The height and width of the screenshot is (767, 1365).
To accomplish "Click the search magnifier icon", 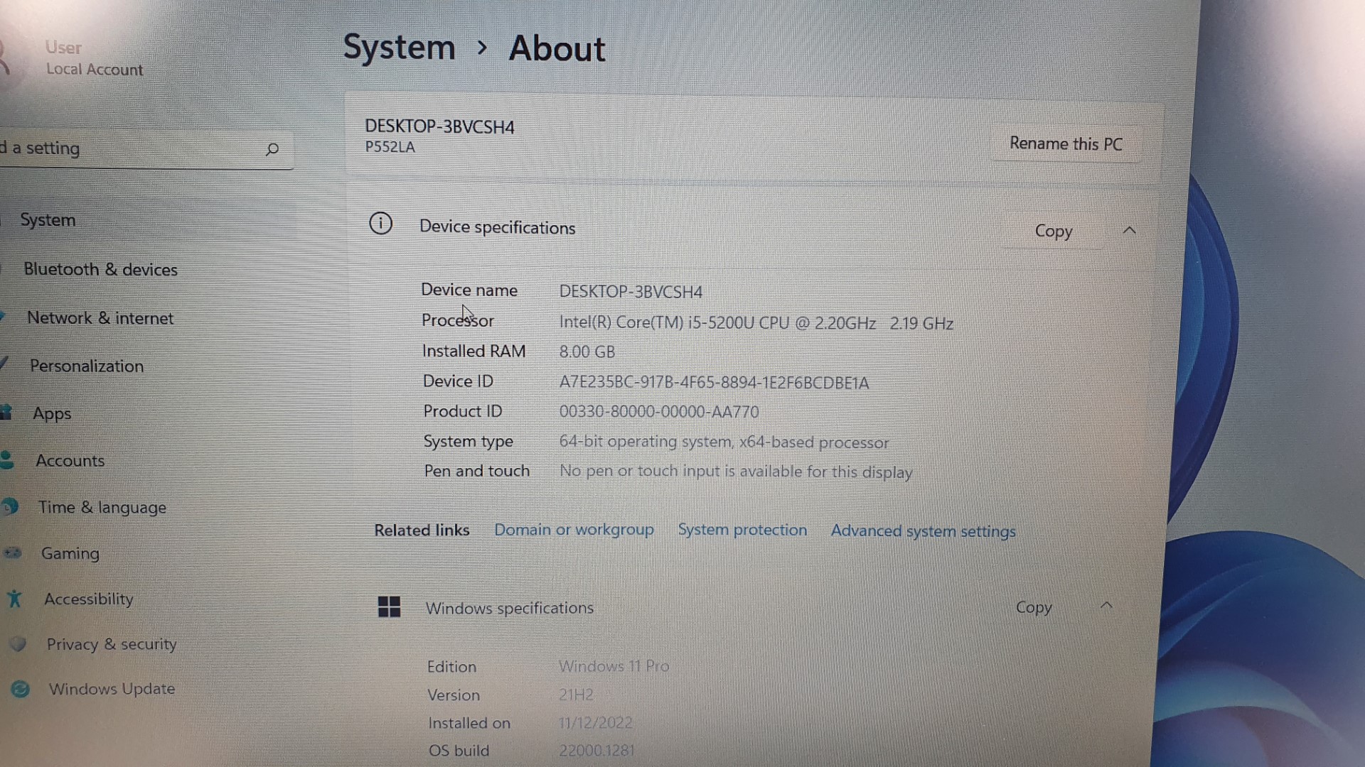I will pyautogui.click(x=272, y=149).
